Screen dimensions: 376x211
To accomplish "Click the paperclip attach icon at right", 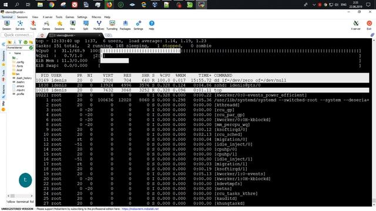I will click(372, 35).
